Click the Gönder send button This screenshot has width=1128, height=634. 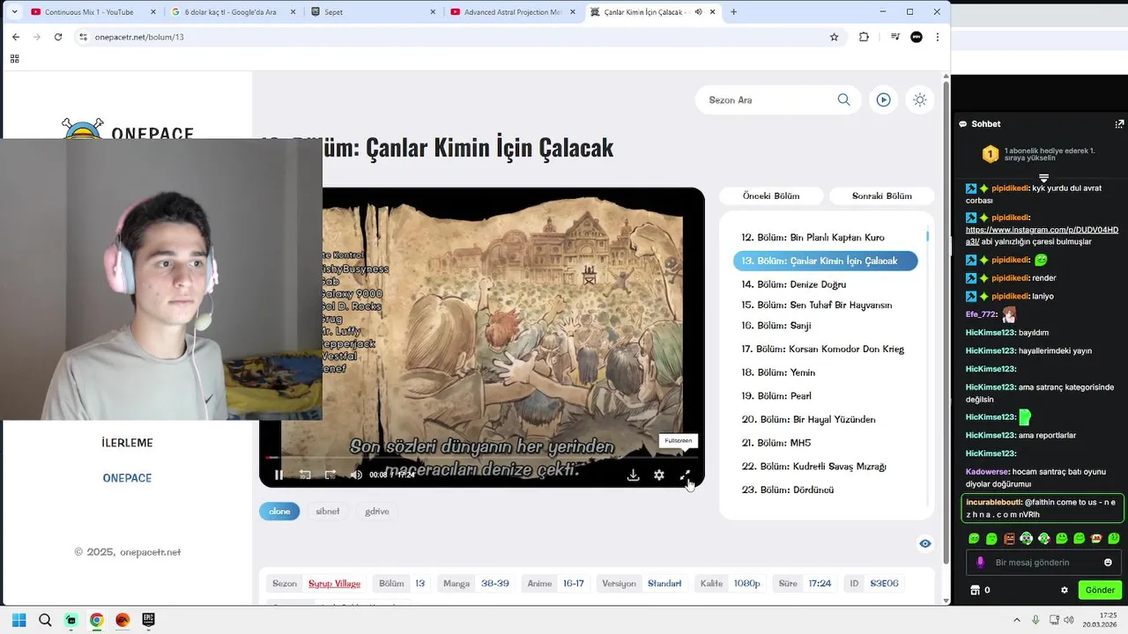1100,590
